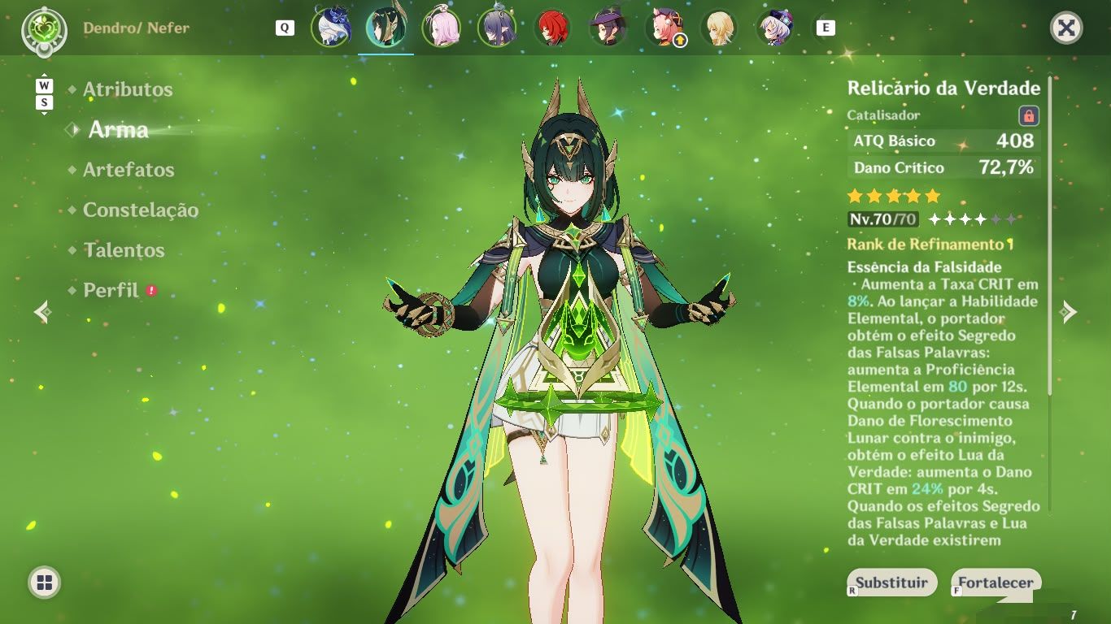Click the ATQ Básico 408 stat row
Screen dimensions: 1111x624
tap(943, 141)
